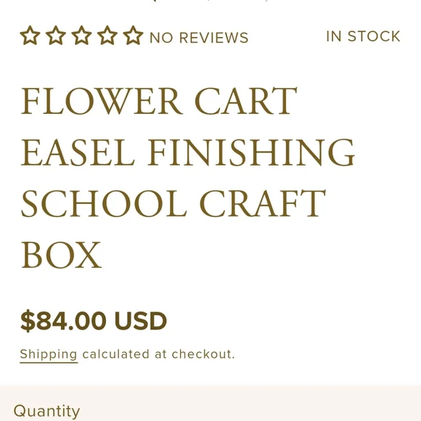Select the second rating star
Viewport: 421px width, 421px height.
click(56, 36)
